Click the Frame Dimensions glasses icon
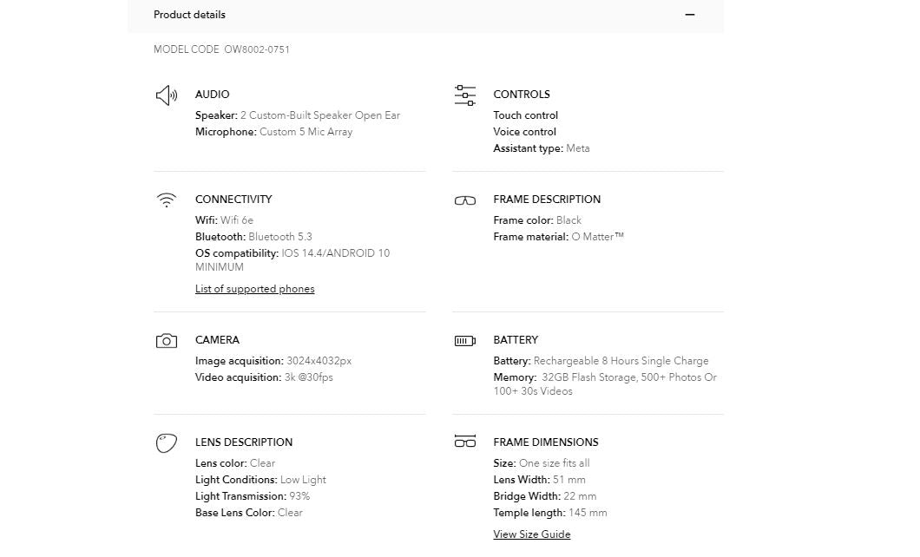Screen dimensions: 920x557 tap(465, 442)
